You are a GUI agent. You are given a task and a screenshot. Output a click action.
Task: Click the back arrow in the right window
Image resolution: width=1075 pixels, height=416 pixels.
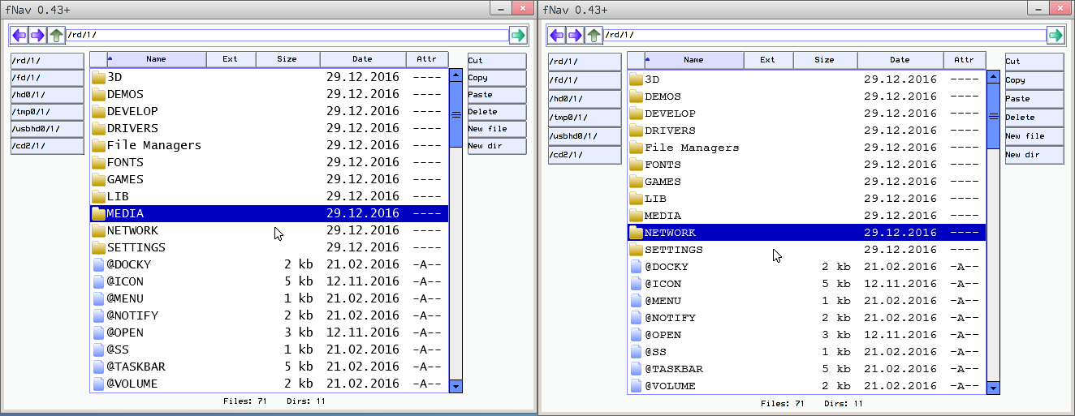(x=556, y=35)
